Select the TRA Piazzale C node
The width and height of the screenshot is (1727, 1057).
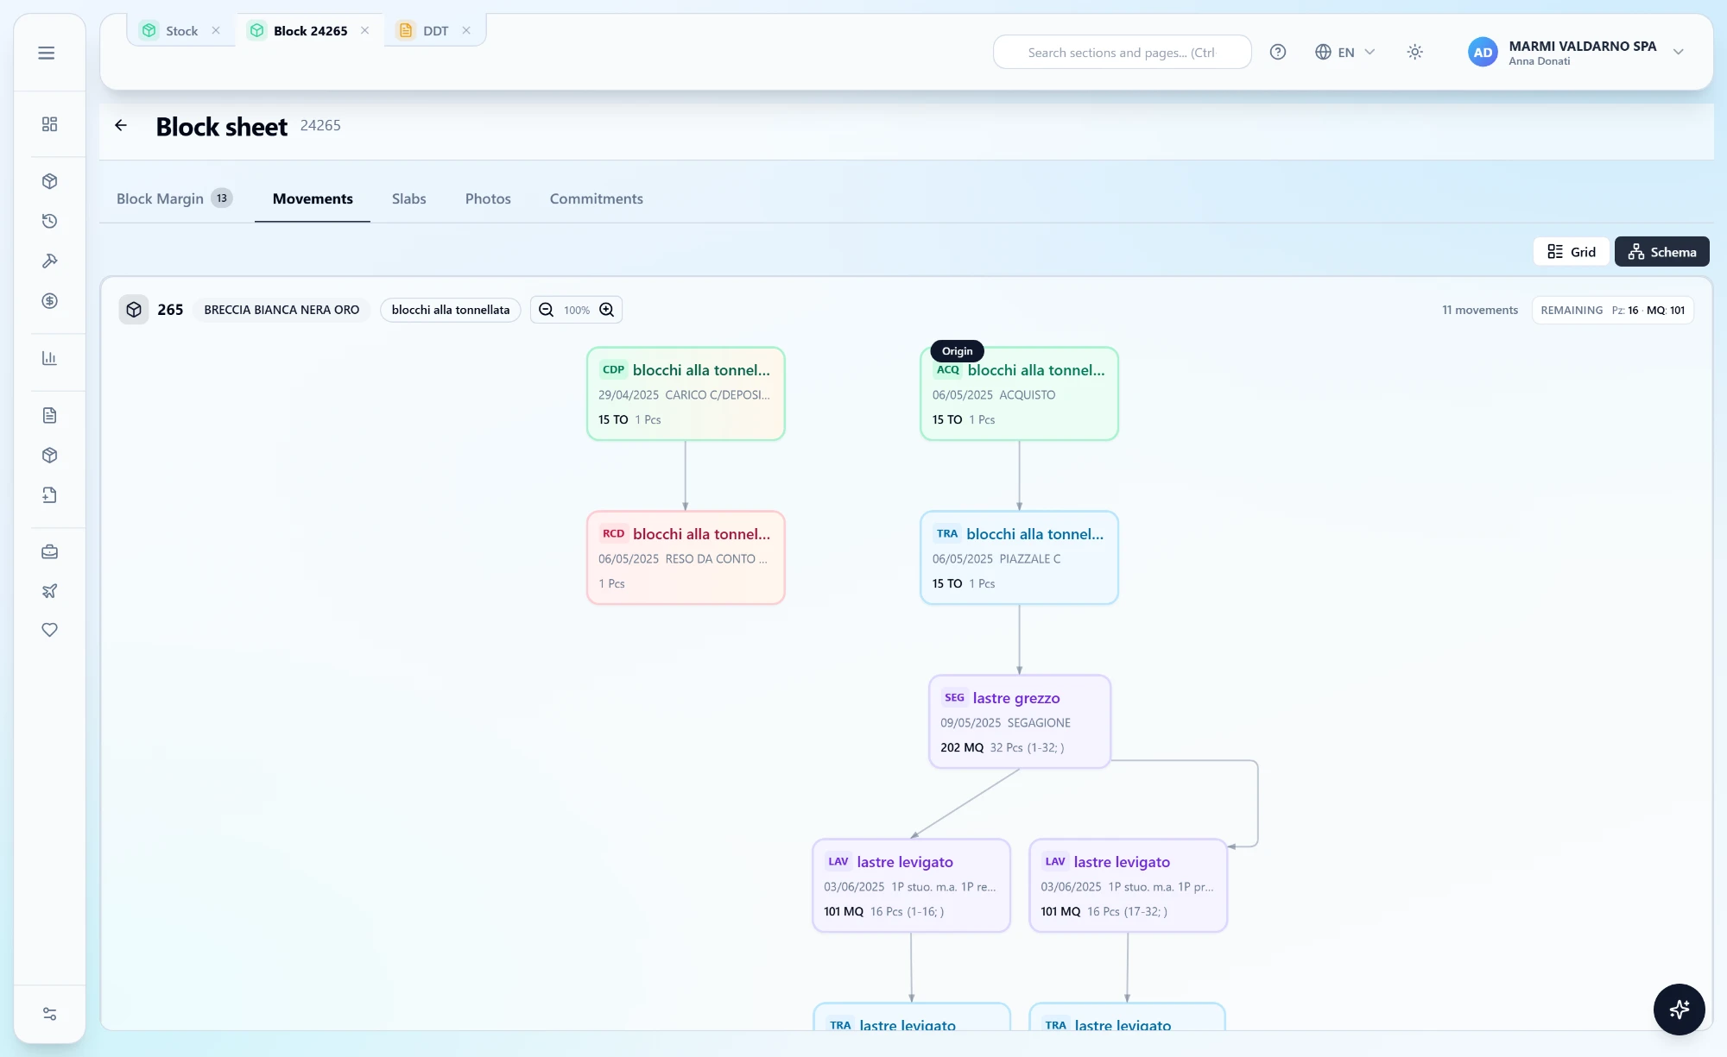point(1019,557)
